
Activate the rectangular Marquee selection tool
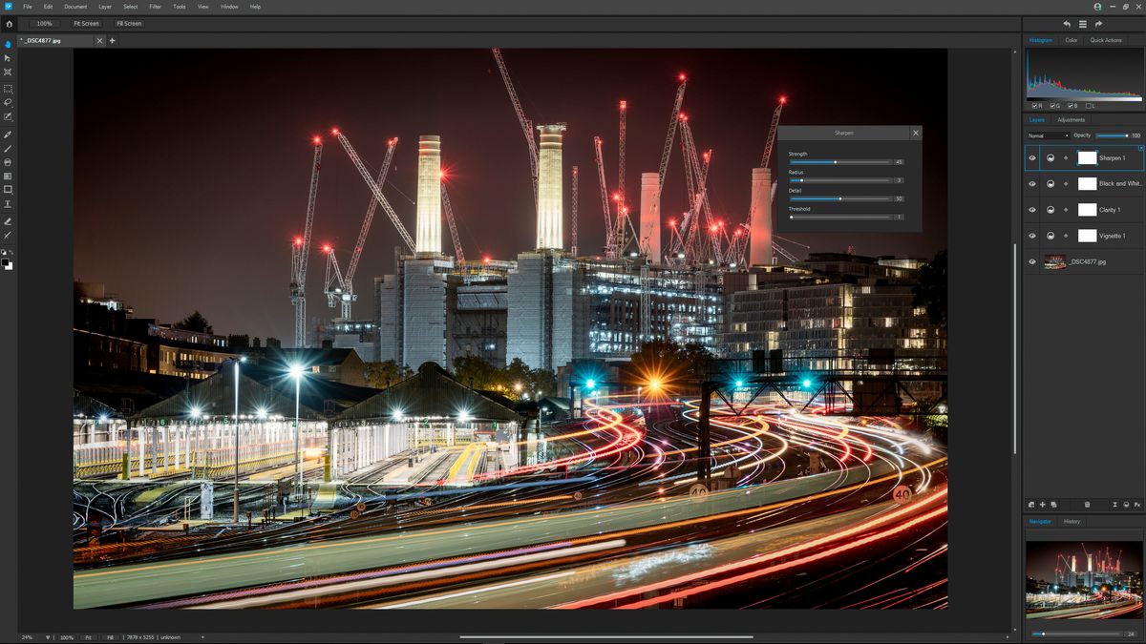[x=8, y=88]
